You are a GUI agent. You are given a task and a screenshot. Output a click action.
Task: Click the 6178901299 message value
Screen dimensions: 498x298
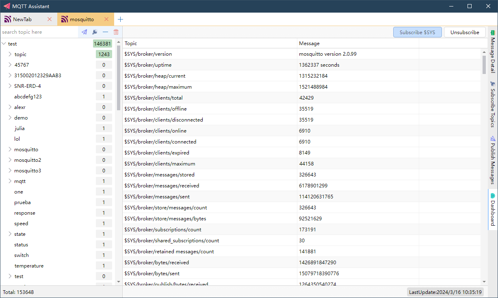tap(313, 185)
